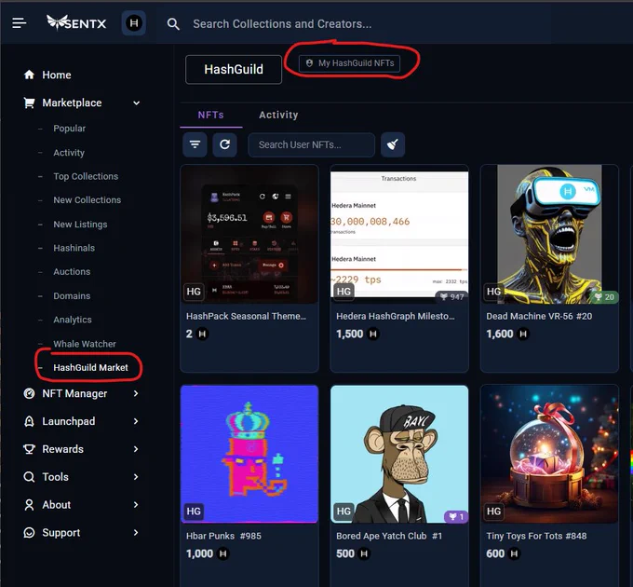The image size is (633, 587).
Task: Open Hbar Punks #985 thumbnail
Action: pos(249,454)
